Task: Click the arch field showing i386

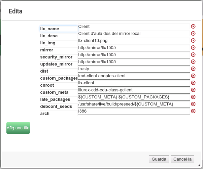Action: 134,111
